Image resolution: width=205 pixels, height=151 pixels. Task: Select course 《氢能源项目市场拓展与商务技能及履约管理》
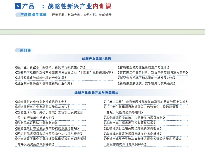tap(47, 129)
